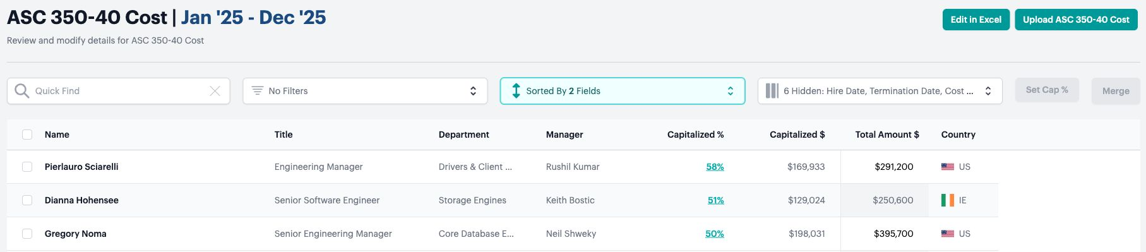
Task: Click the Senior Engineering Manager title cell
Action: click(x=333, y=234)
